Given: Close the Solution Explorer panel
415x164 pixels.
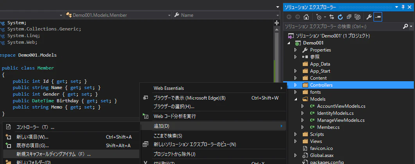Looking at the screenshot, I should click(x=410, y=7).
